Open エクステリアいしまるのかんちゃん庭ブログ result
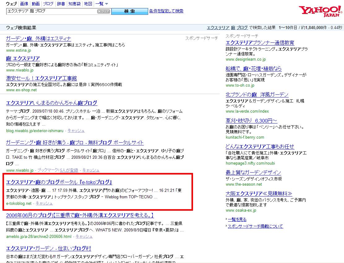 52,103
